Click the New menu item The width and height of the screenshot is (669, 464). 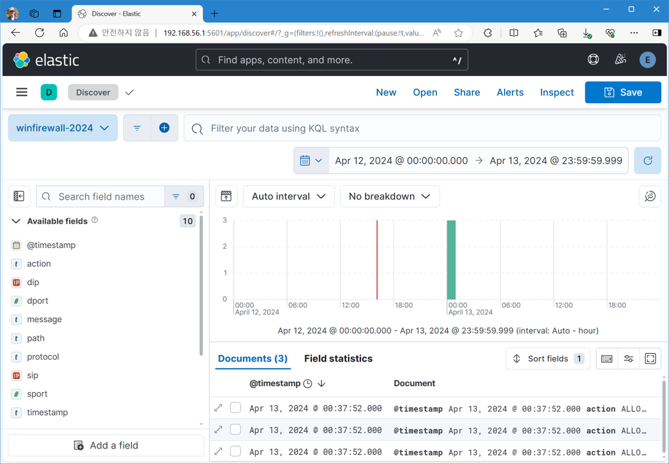(x=386, y=92)
